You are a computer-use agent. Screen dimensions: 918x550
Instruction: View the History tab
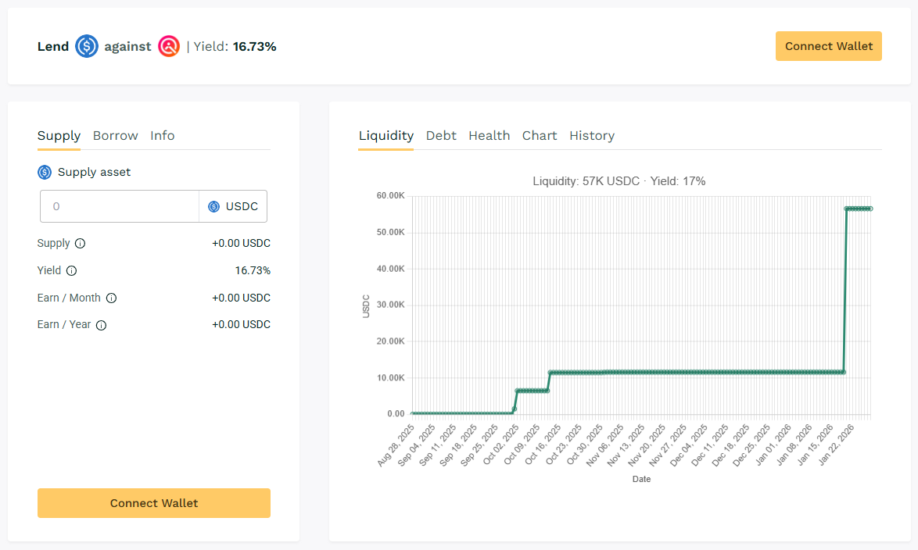tap(592, 136)
